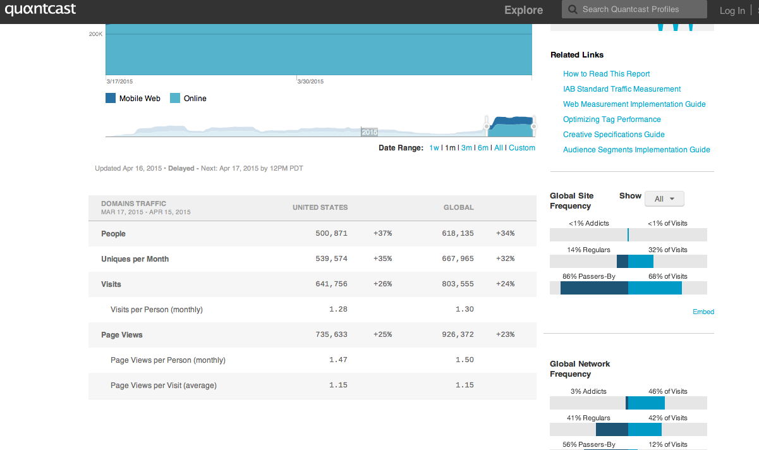Open IAB Standard Traffic Measurement link
Screen dimensions: 759x450
622,89
